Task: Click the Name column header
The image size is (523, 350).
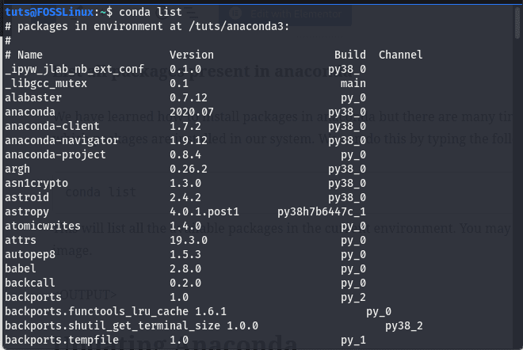Action: click(x=30, y=55)
